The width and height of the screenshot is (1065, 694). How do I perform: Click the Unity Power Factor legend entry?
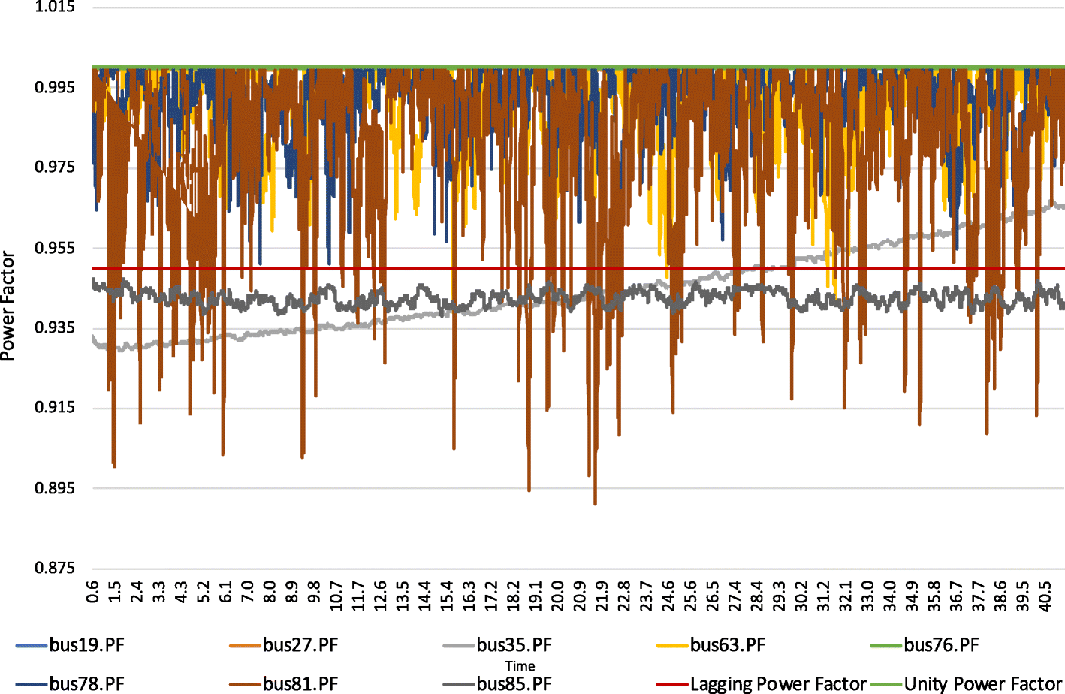click(965, 684)
